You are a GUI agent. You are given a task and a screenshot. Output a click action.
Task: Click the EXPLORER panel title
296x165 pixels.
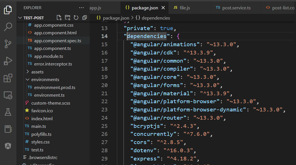pos(32,8)
